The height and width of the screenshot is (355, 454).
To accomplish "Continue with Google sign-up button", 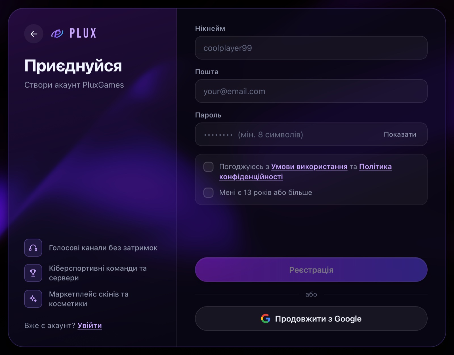I will pos(311,319).
